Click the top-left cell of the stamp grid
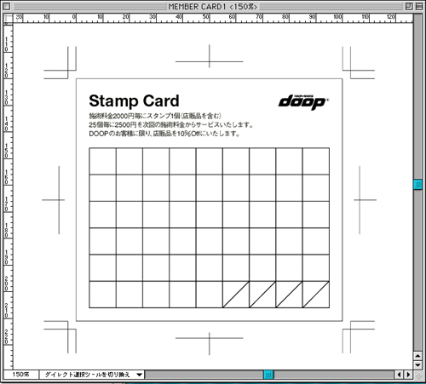 (x=102, y=161)
